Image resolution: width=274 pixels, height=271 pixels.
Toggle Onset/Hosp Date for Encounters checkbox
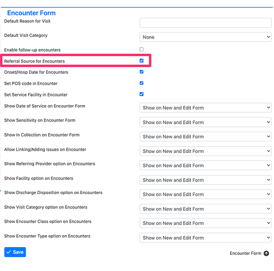tap(141, 72)
